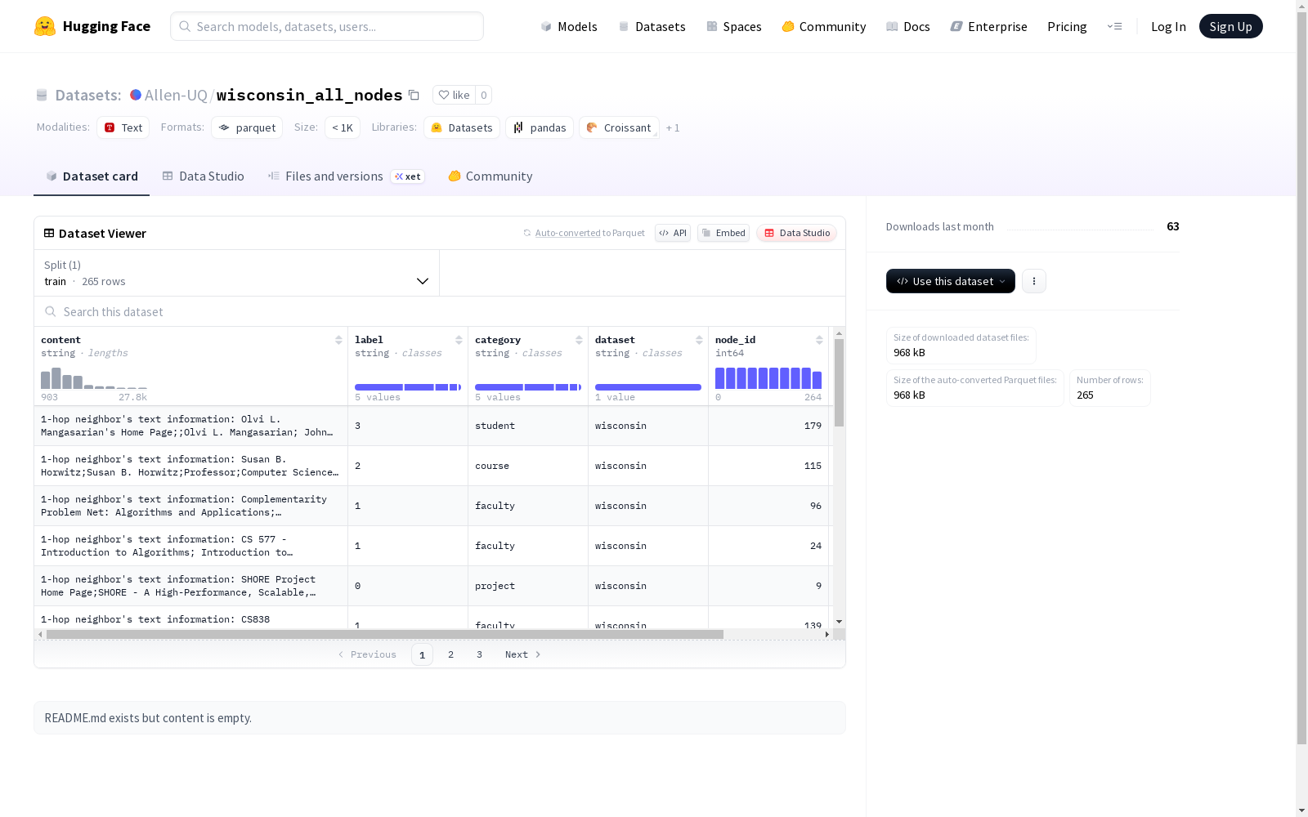Viewport: 1308px width, 817px height.
Task: Sort the label column
Action: pyautogui.click(x=459, y=340)
